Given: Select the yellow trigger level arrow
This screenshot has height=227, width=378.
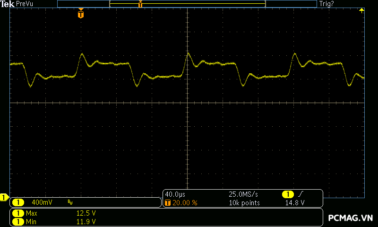Looking at the screenshot, I should (x=361, y=10).
